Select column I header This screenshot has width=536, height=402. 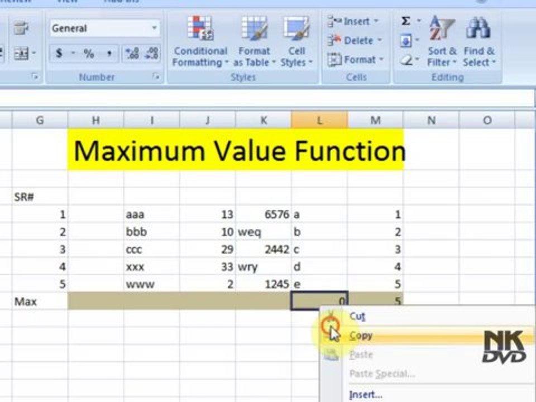click(152, 120)
